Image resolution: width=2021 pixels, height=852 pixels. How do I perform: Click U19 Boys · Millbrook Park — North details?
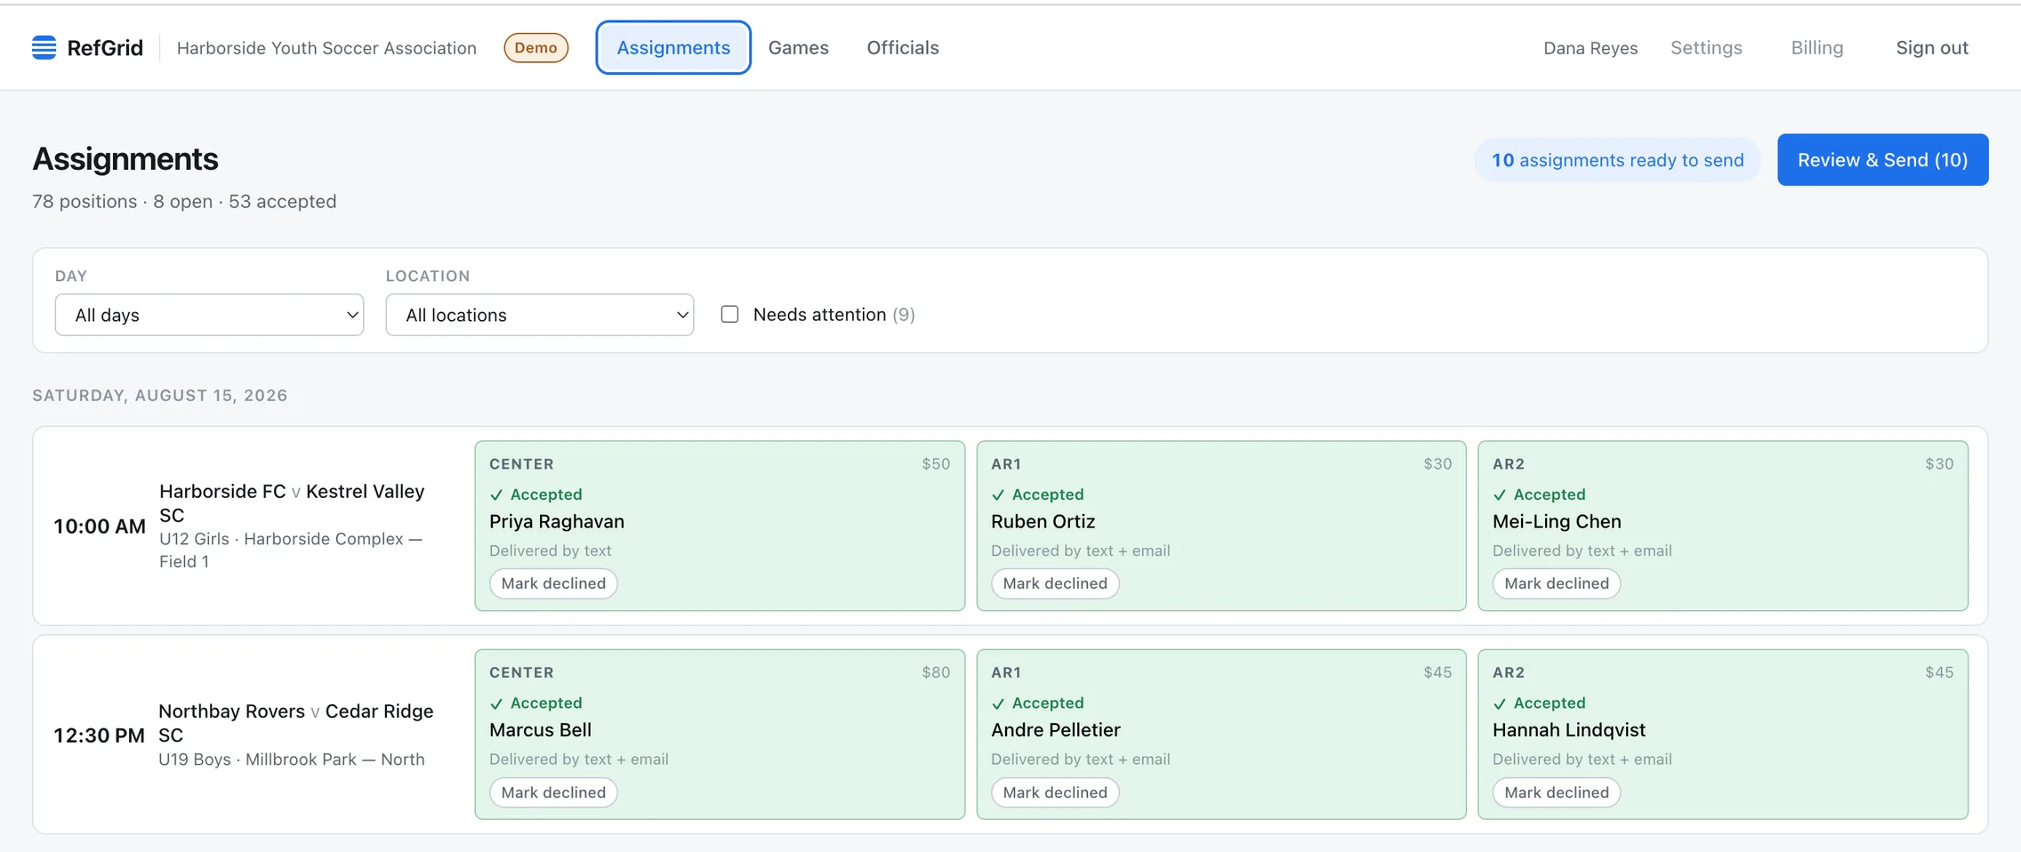[292, 760]
